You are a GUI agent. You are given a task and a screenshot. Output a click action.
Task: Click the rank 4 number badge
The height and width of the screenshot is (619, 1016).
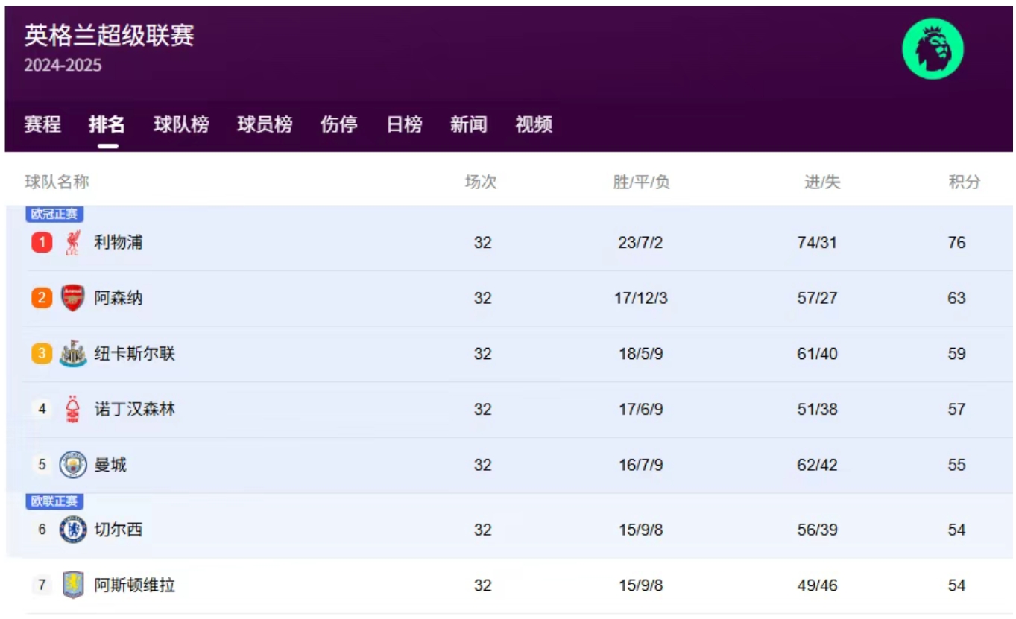42,409
